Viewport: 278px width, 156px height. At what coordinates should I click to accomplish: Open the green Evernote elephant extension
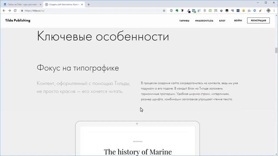(177, 10)
